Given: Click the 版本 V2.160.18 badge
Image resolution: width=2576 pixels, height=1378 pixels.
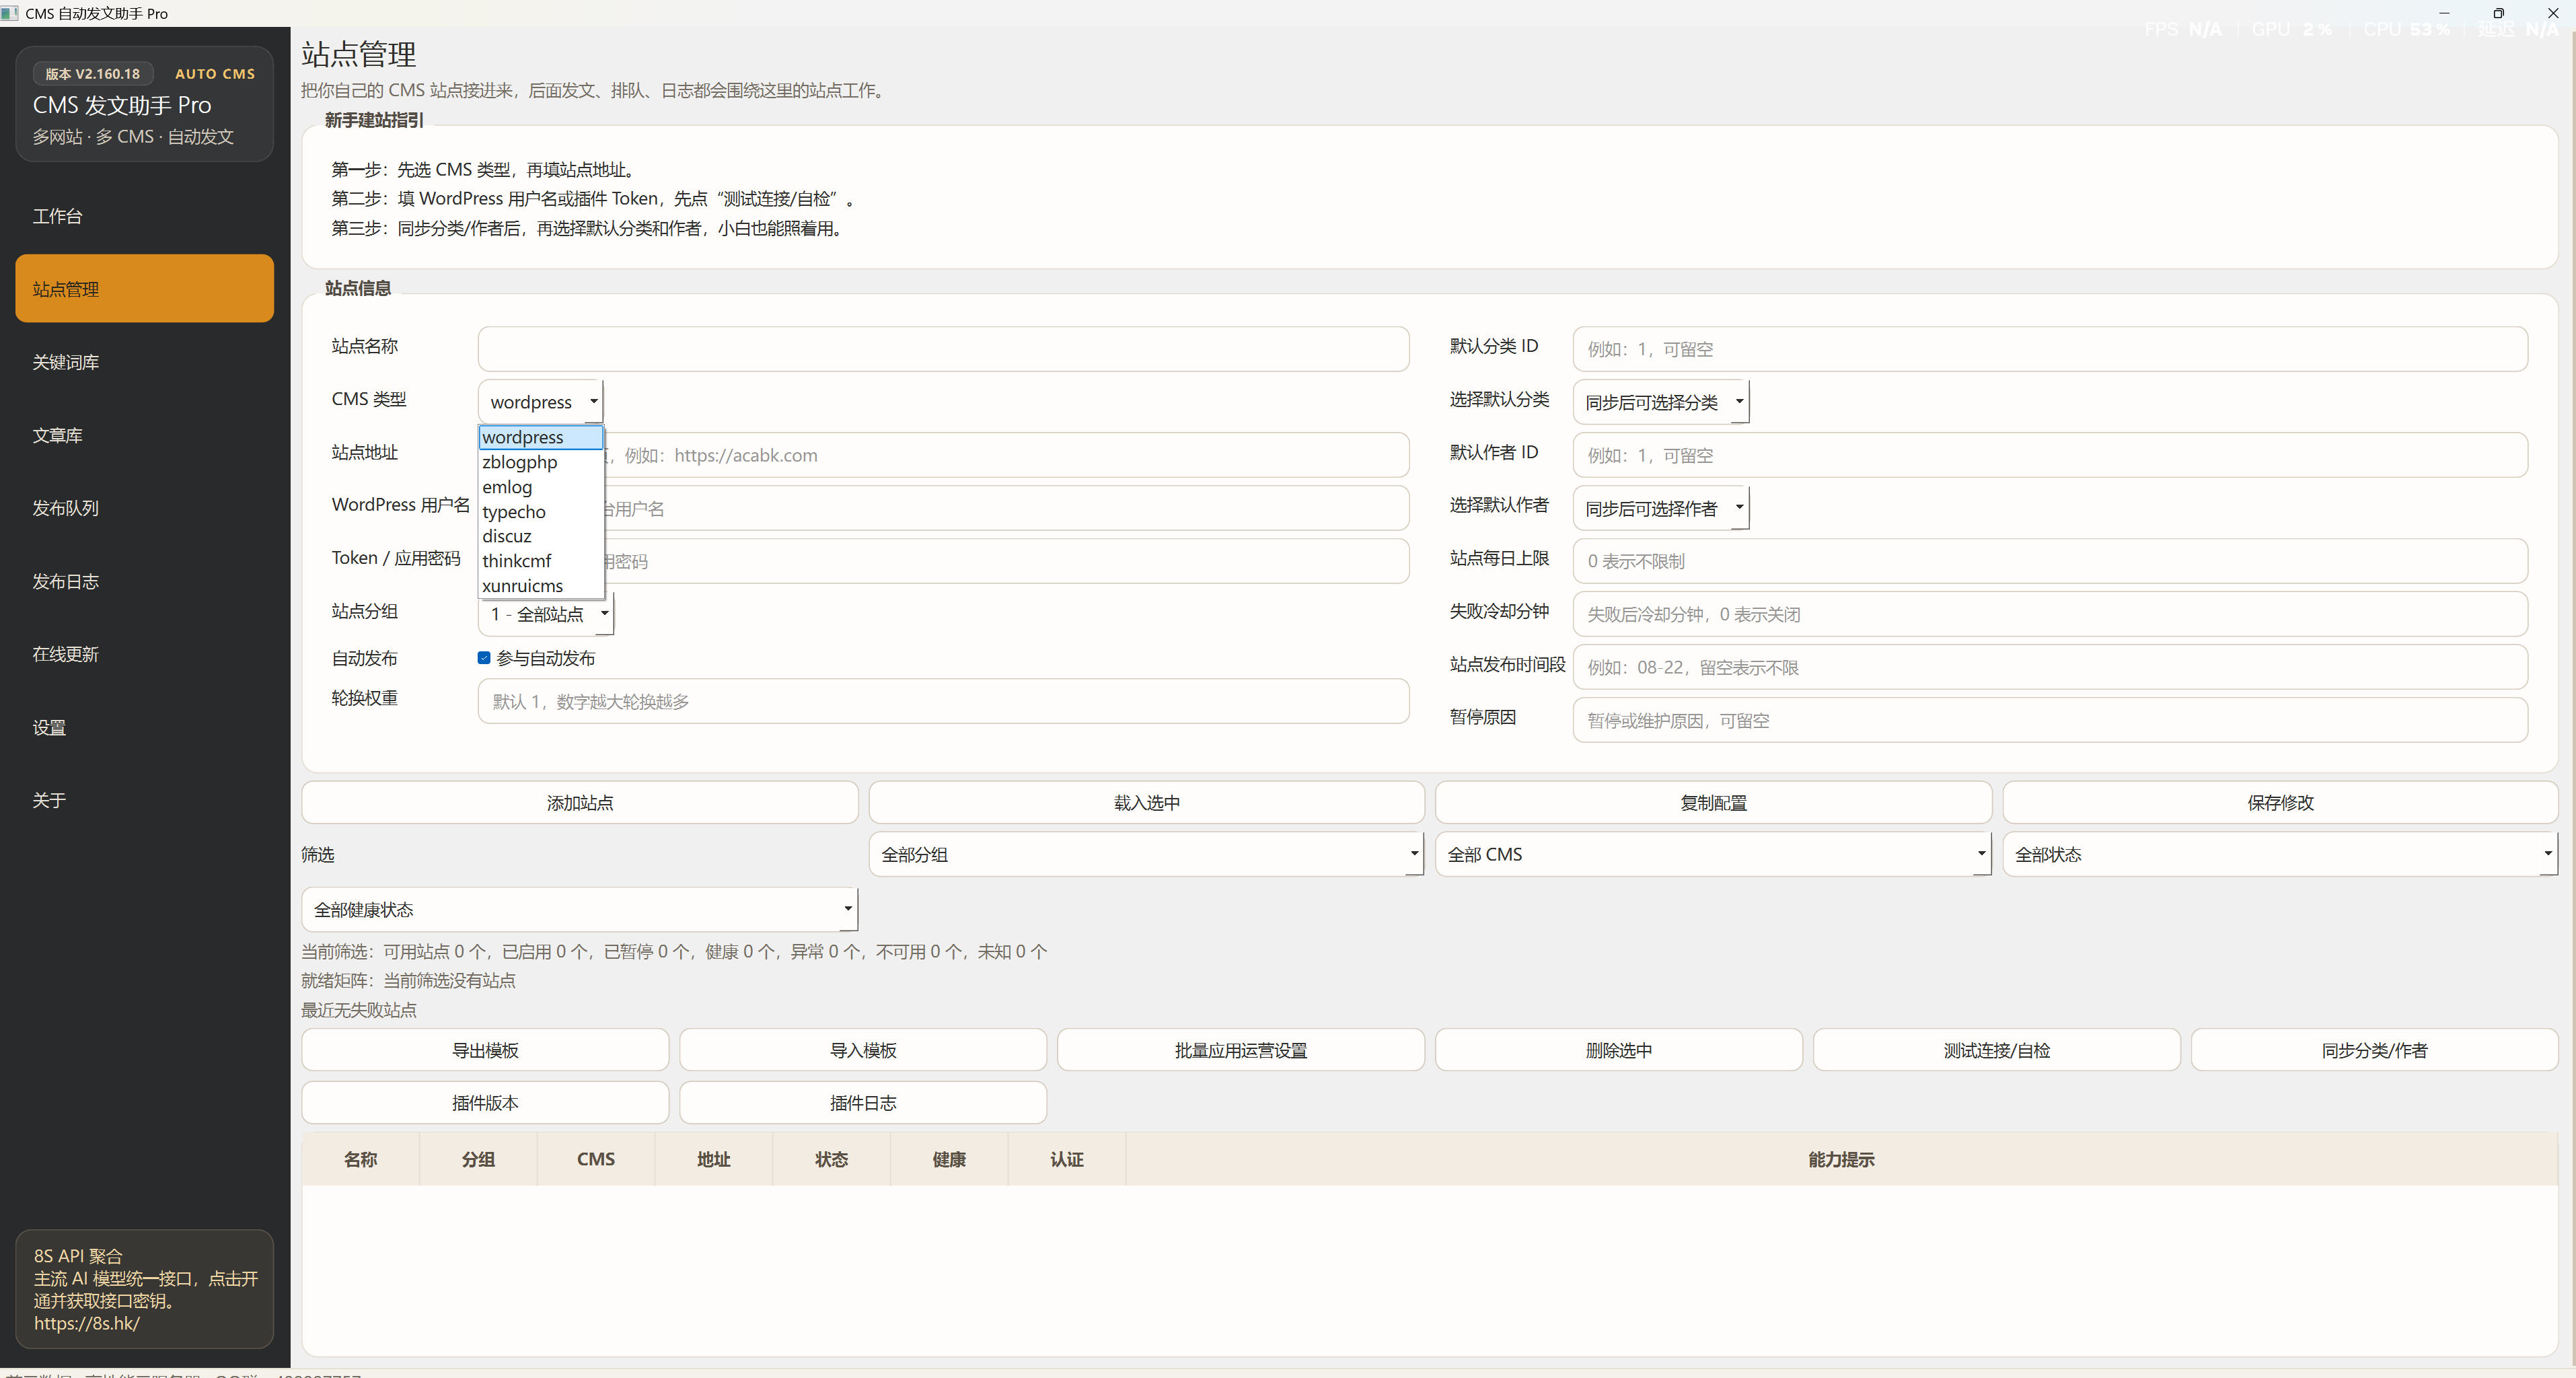Looking at the screenshot, I should 93,74.
